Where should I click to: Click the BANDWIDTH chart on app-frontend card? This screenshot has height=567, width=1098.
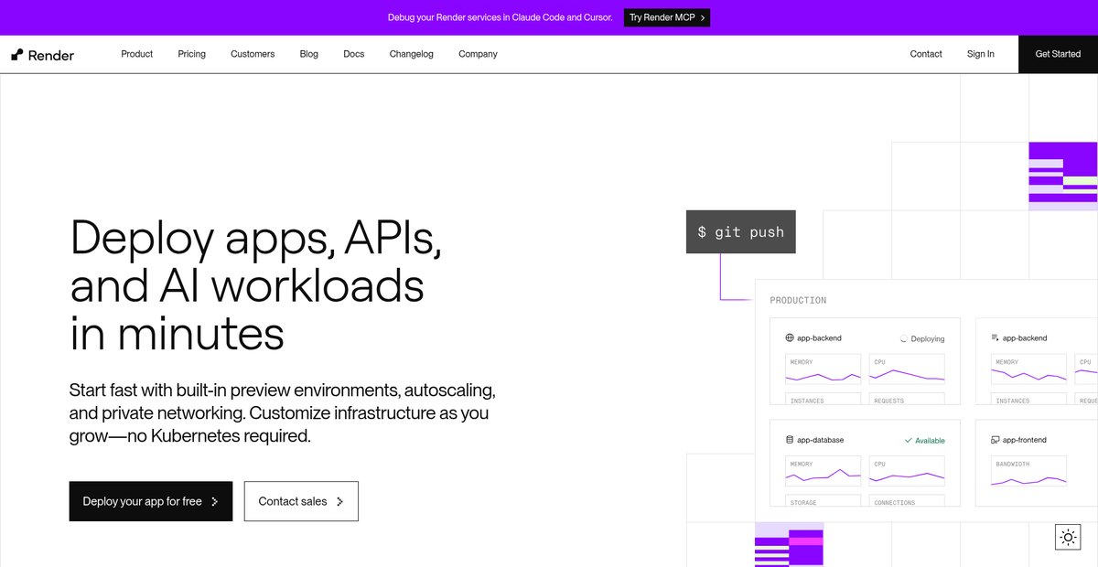coord(1029,470)
